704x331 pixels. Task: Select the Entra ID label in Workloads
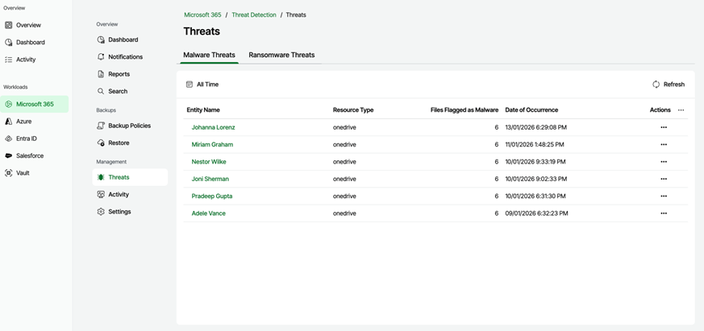point(27,139)
